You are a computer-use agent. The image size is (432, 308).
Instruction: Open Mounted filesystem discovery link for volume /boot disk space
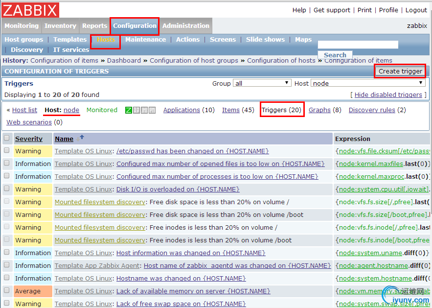100,215
